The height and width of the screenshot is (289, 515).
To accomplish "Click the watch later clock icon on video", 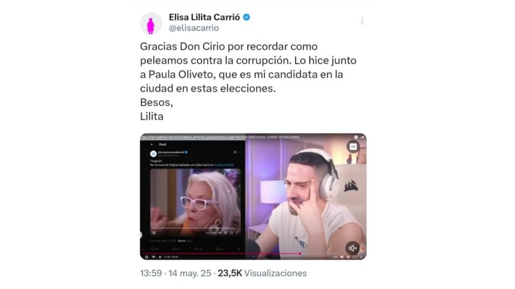I will [356, 137].
